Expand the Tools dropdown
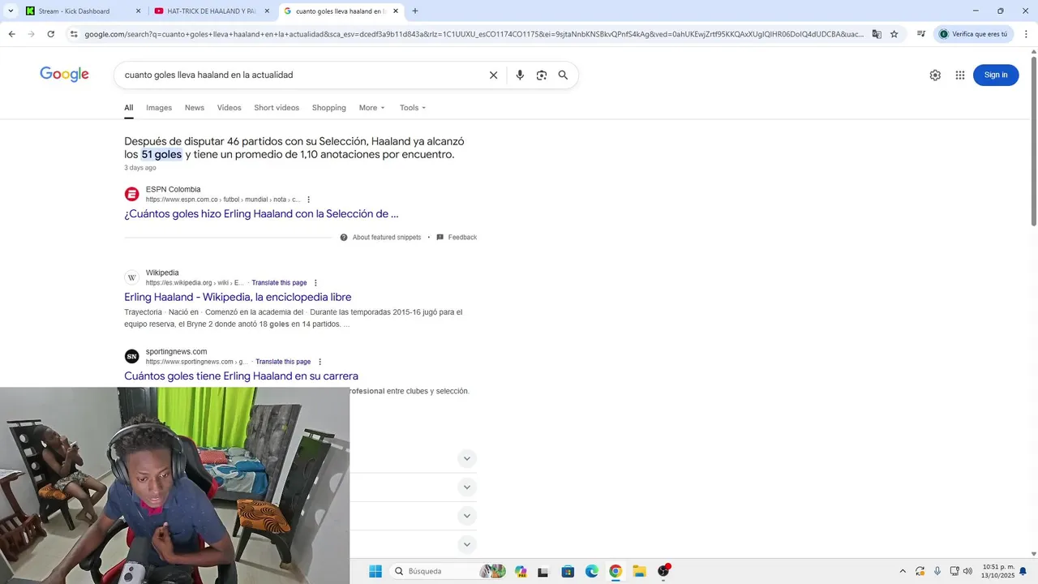This screenshot has width=1038, height=584. pos(413,108)
